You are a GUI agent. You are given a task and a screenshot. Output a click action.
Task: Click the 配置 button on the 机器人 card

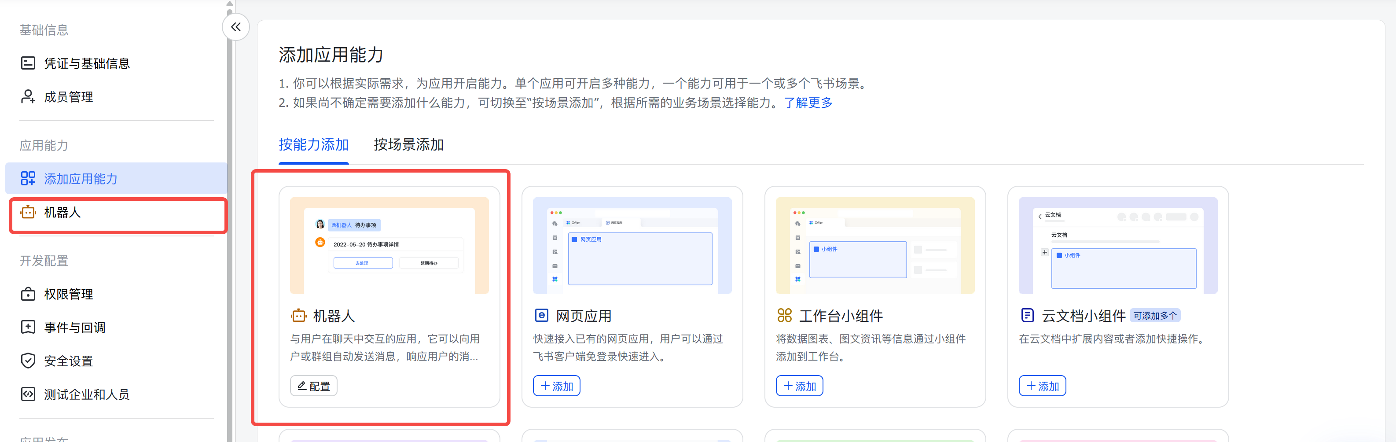coord(313,385)
